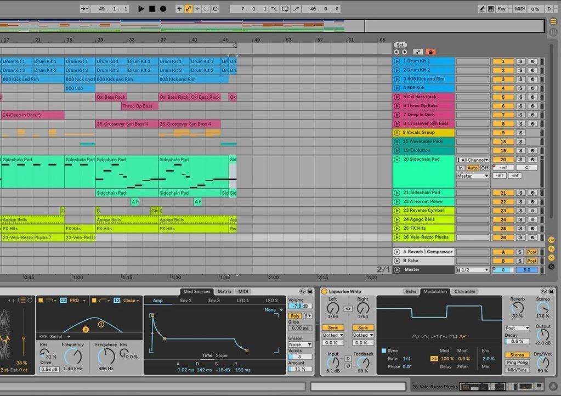Click the Set locator button
Image resolution: width=561 pixels, height=396 pixels.
400,44
